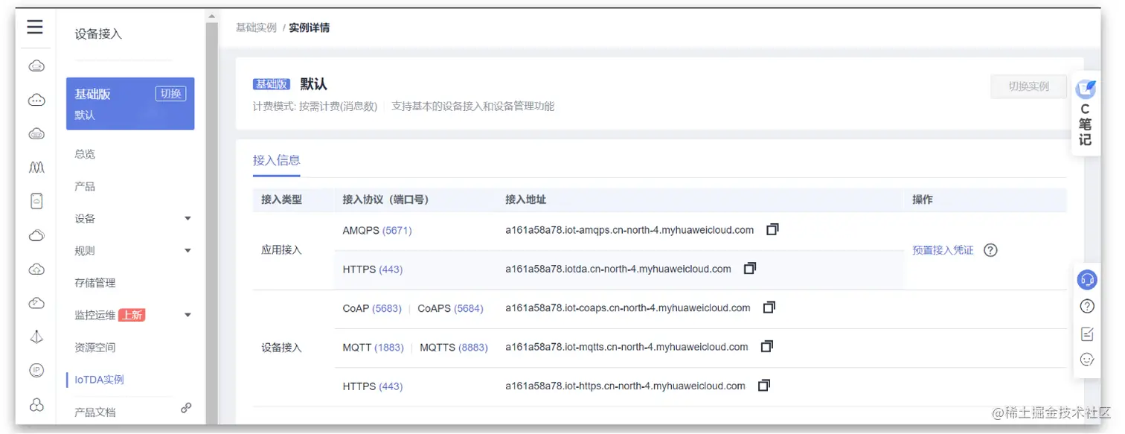This screenshot has width=1125, height=434.
Task: Click the 实例详情 breadcrumb text
Action: [x=310, y=28]
